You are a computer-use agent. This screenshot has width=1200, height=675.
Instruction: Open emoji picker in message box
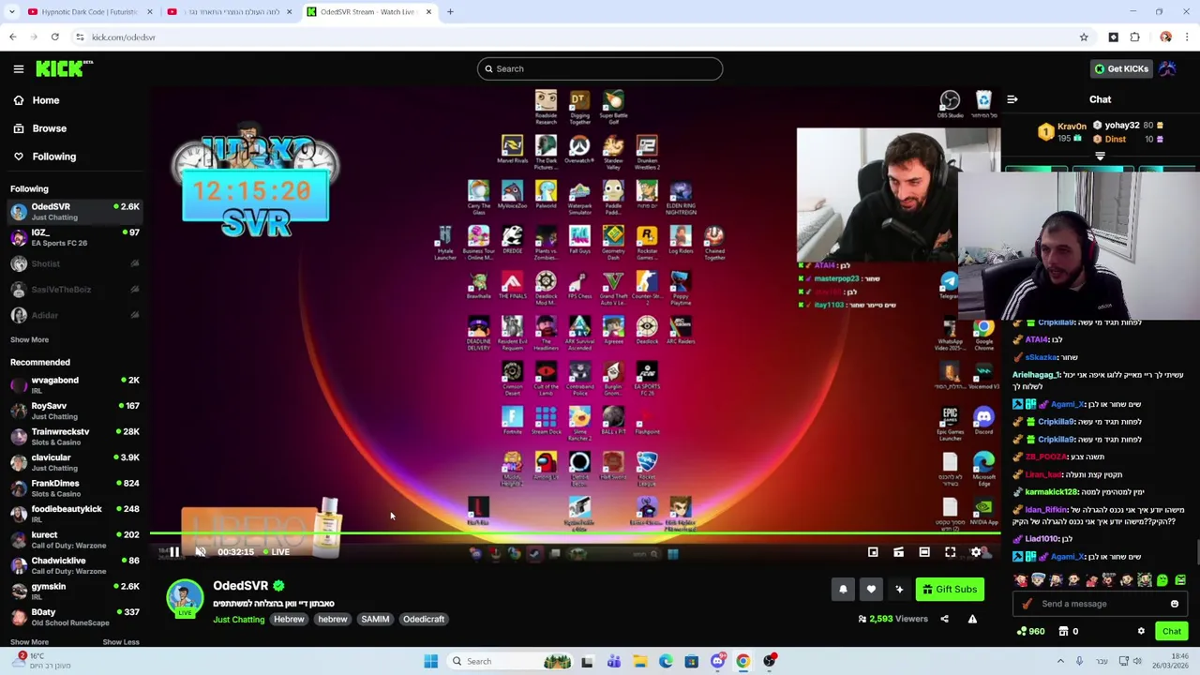[x=1174, y=604]
